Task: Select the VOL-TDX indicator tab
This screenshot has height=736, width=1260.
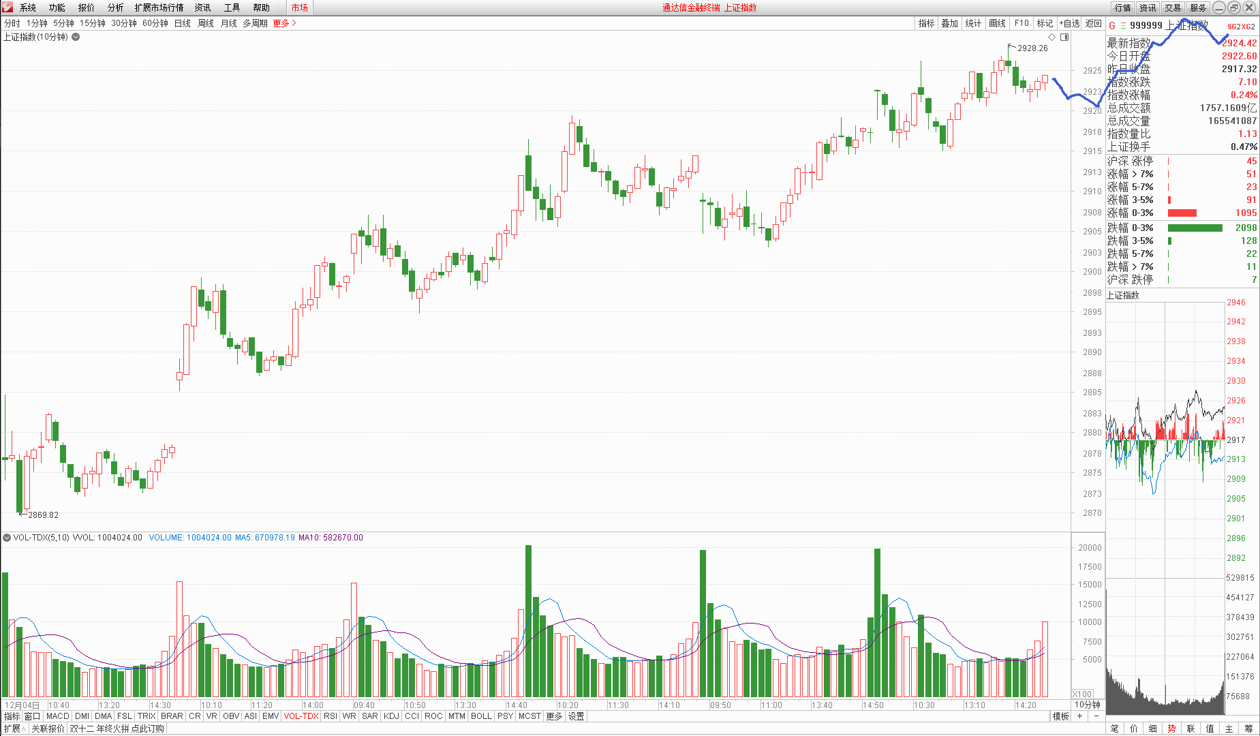Action: tap(301, 716)
